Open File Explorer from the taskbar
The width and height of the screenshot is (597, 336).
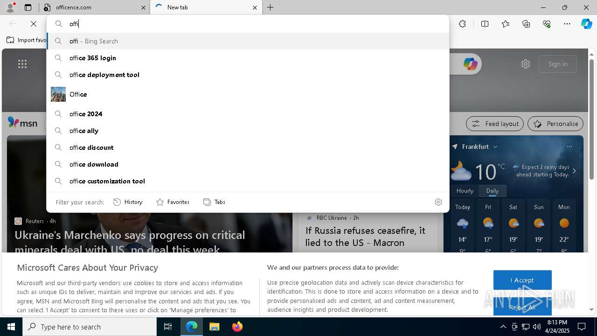(x=214, y=327)
